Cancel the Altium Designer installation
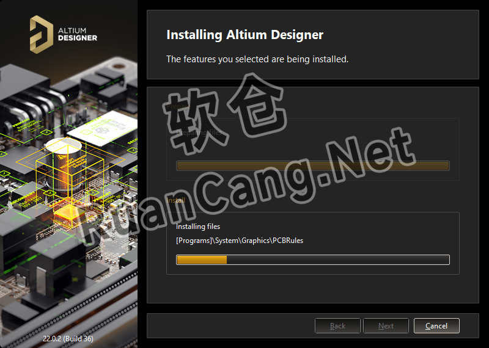489x348 pixels. pyautogui.click(x=436, y=326)
